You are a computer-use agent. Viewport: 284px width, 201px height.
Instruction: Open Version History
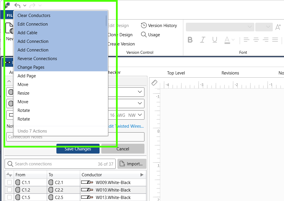159,26
